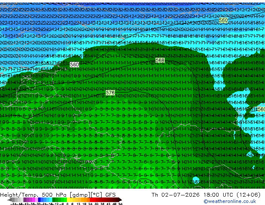The height and width of the screenshot is (205, 265).
Task: Pick the cyan swatch in temperature legend
Action: (x=51, y=200)
